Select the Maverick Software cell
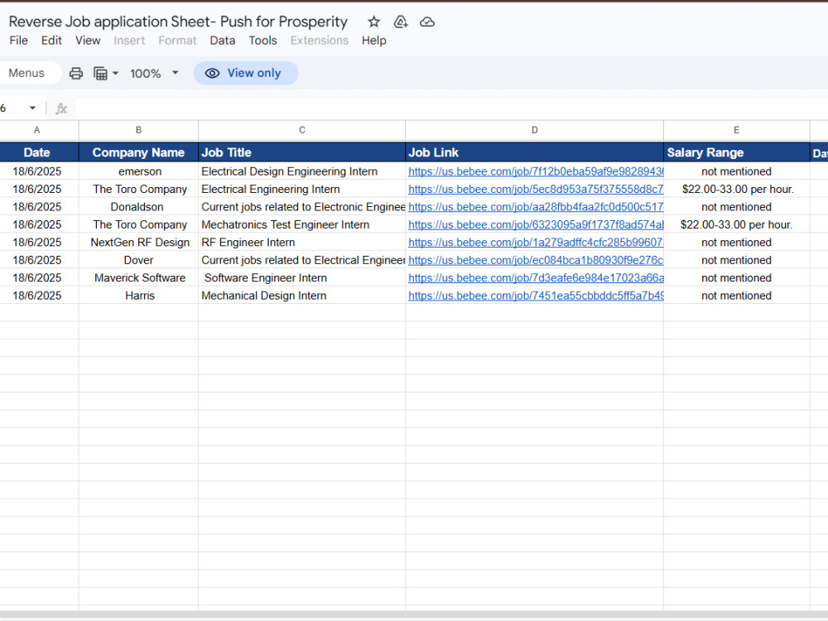The image size is (828, 621). 138,277
